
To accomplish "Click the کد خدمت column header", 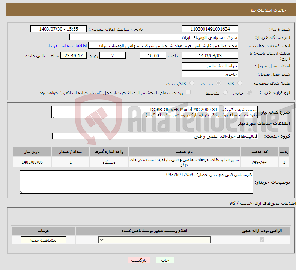I will [260, 152].
